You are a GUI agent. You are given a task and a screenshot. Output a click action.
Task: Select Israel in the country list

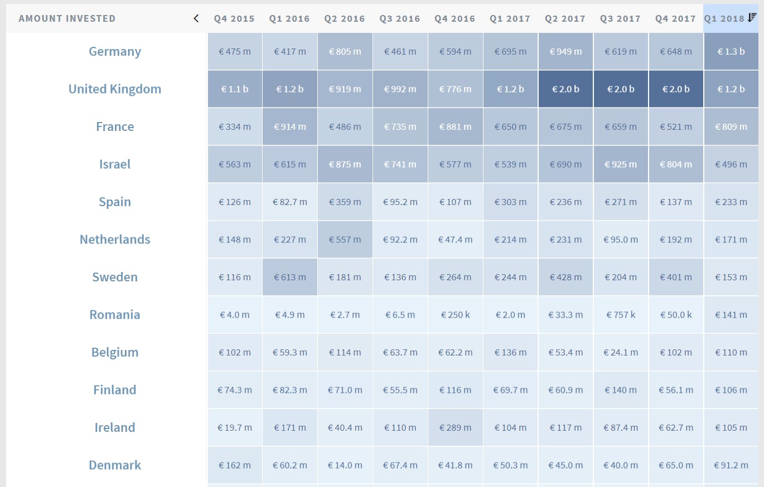click(114, 164)
